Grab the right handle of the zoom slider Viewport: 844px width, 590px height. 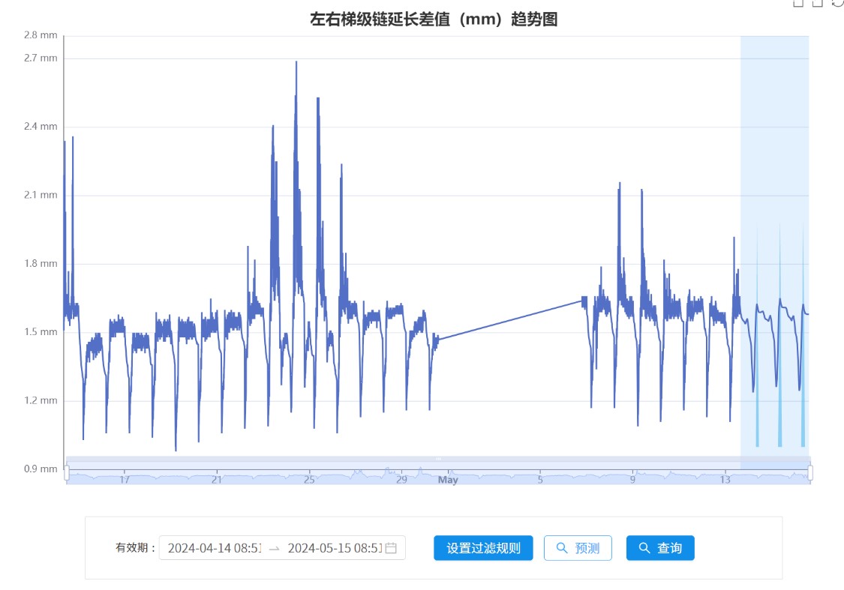click(810, 472)
